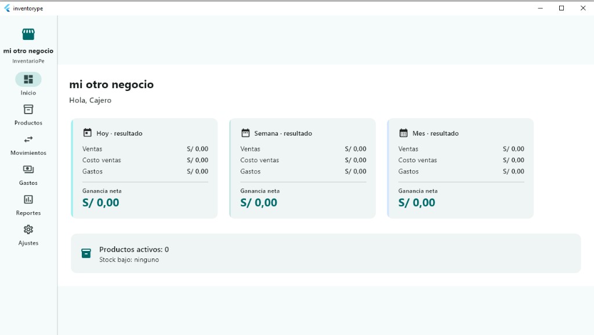Viewport: 594px width, 335px height.
Task: Click Gastos amount in Mes card
Action: tap(513, 172)
